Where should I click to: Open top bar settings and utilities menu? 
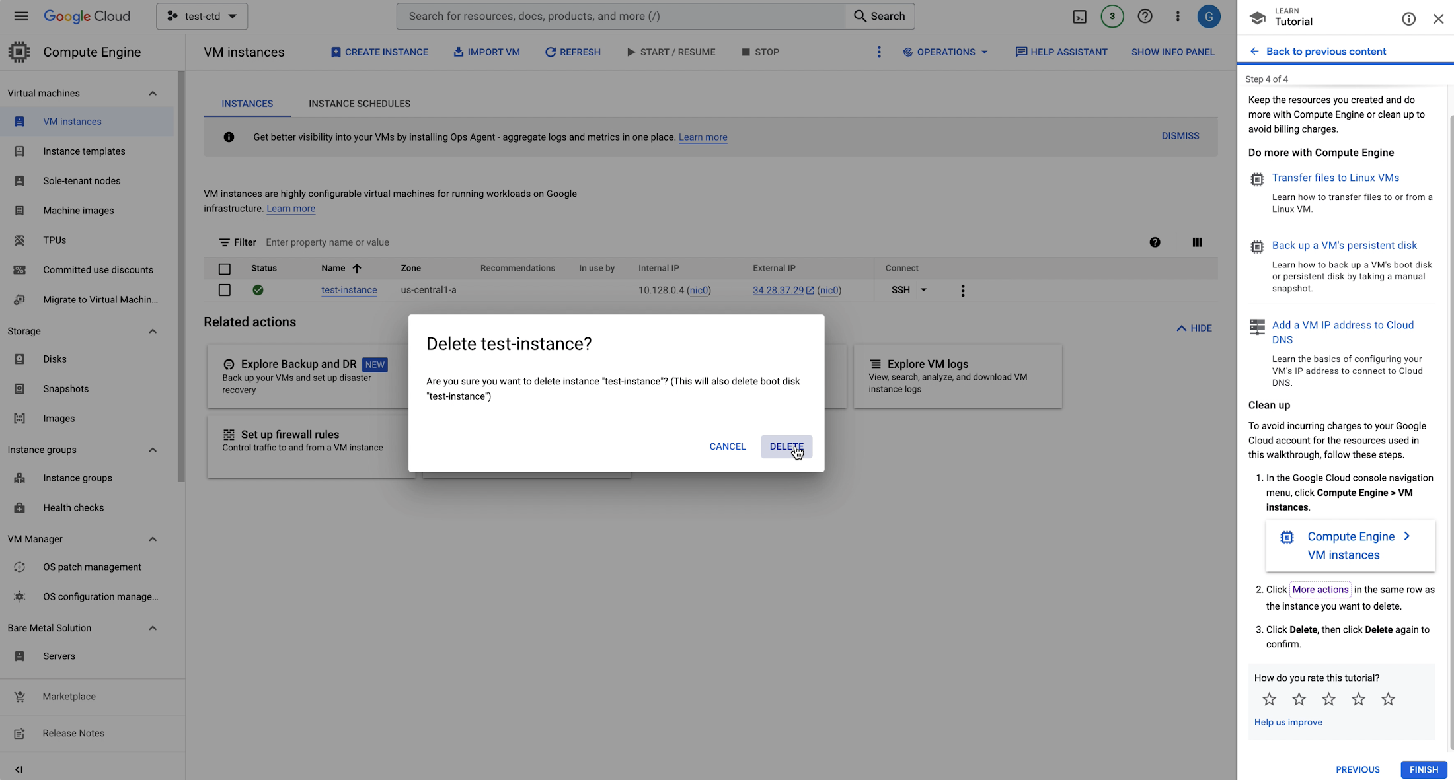(x=1178, y=17)
